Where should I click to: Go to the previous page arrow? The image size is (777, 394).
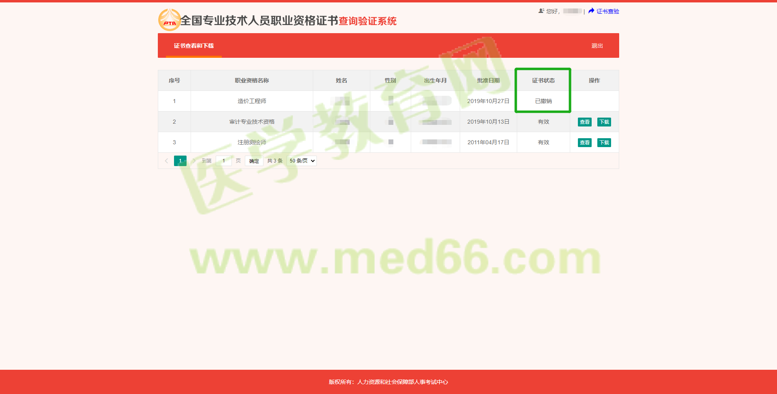pos(166,161)
